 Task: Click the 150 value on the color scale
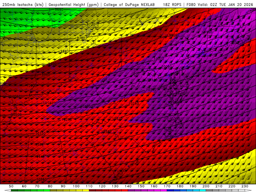(141, 186)
